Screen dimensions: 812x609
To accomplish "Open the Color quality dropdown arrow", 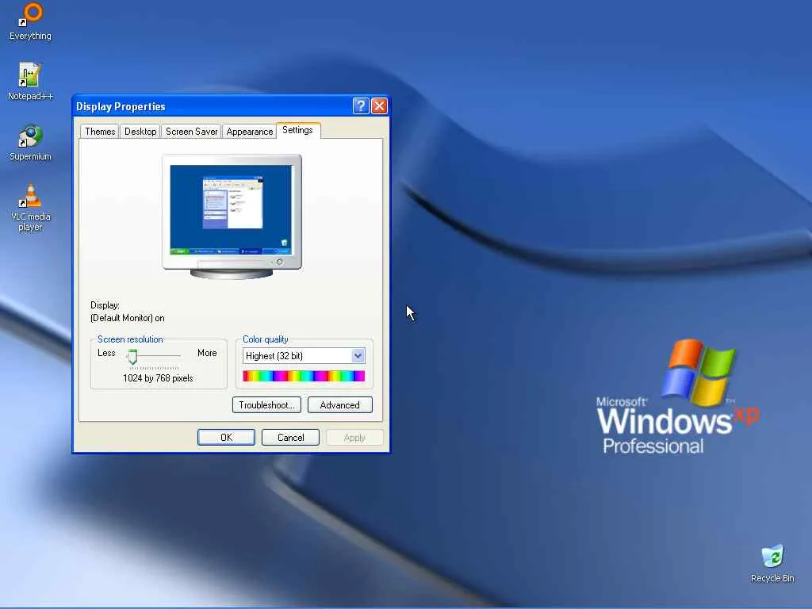I will click(x=358, y=356).
